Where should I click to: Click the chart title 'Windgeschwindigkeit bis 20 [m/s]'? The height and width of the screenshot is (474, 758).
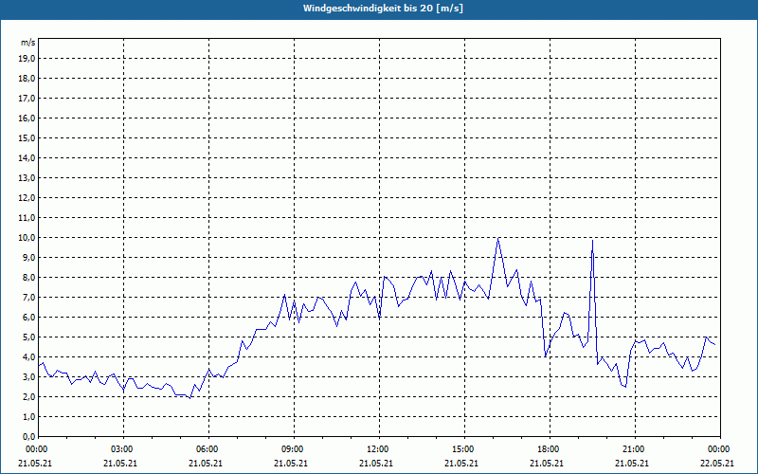pos(383,9)
